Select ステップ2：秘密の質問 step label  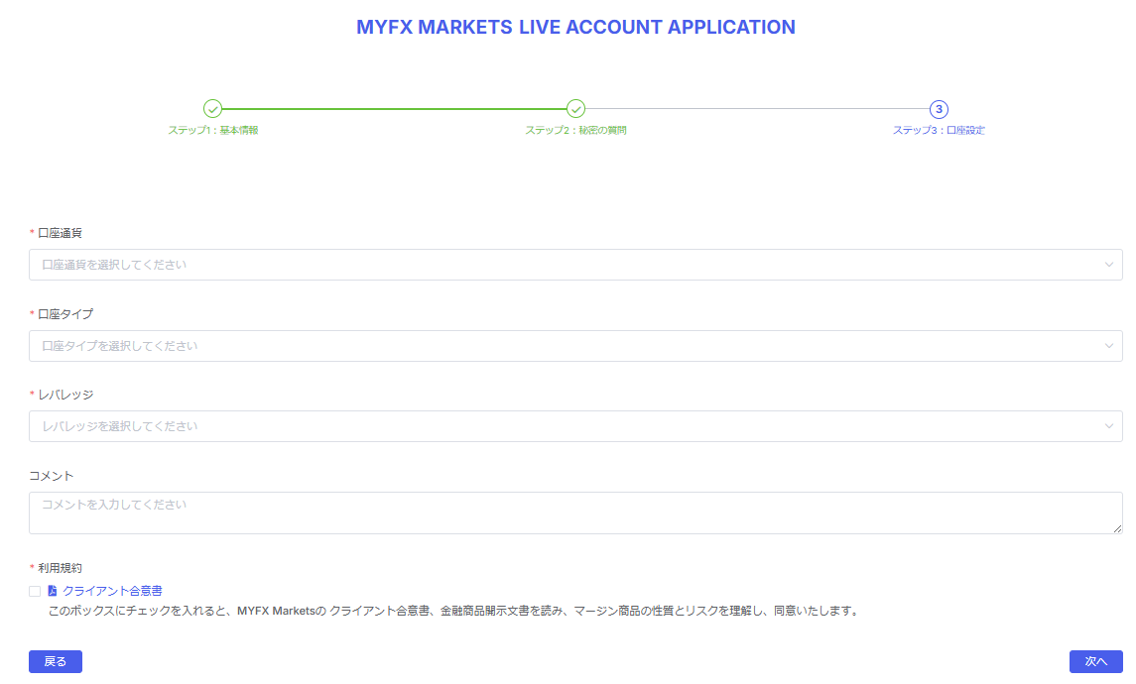point(575,130)
